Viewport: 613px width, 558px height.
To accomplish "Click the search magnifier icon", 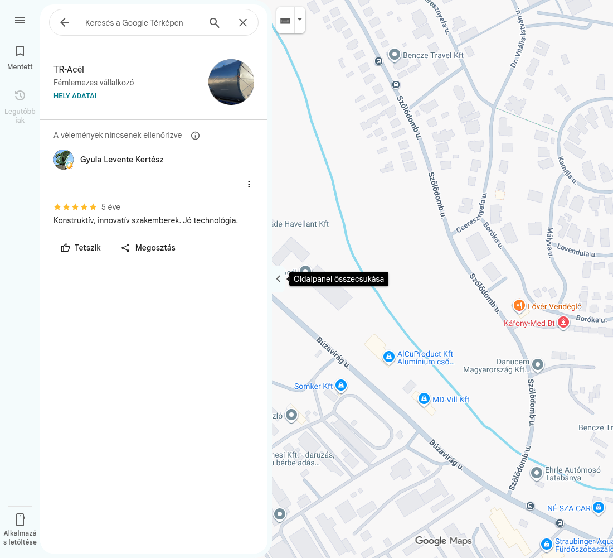I will 214,23.
